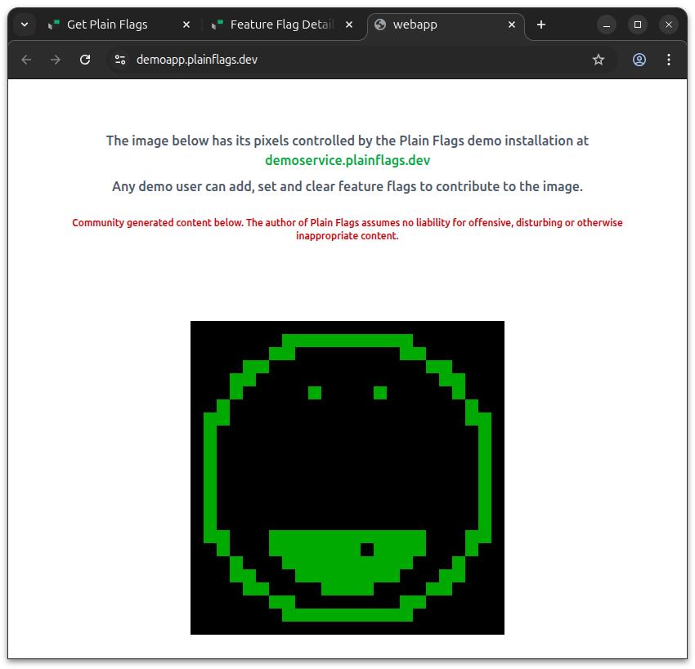Close the Feature Flag Details tab

point(350,25)
